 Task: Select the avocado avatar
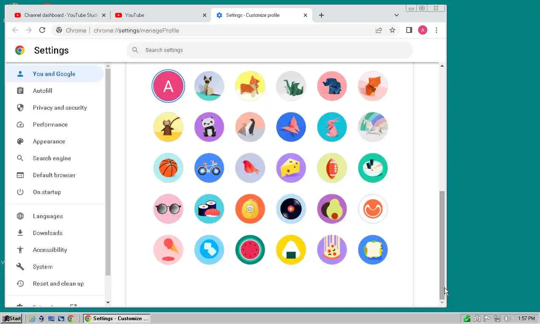point(332,209)
